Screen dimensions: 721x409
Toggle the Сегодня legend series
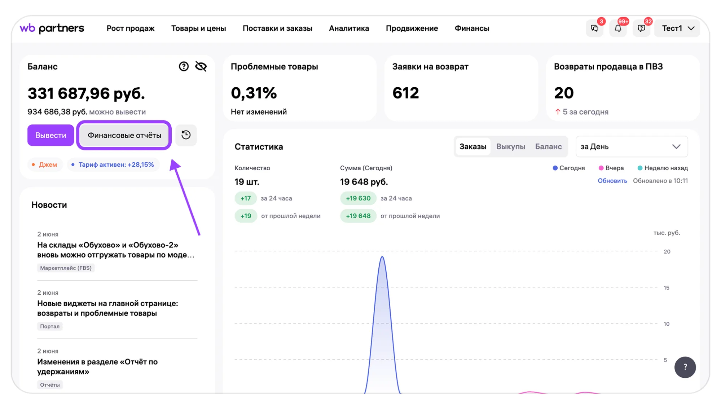(x=569, y=168)
